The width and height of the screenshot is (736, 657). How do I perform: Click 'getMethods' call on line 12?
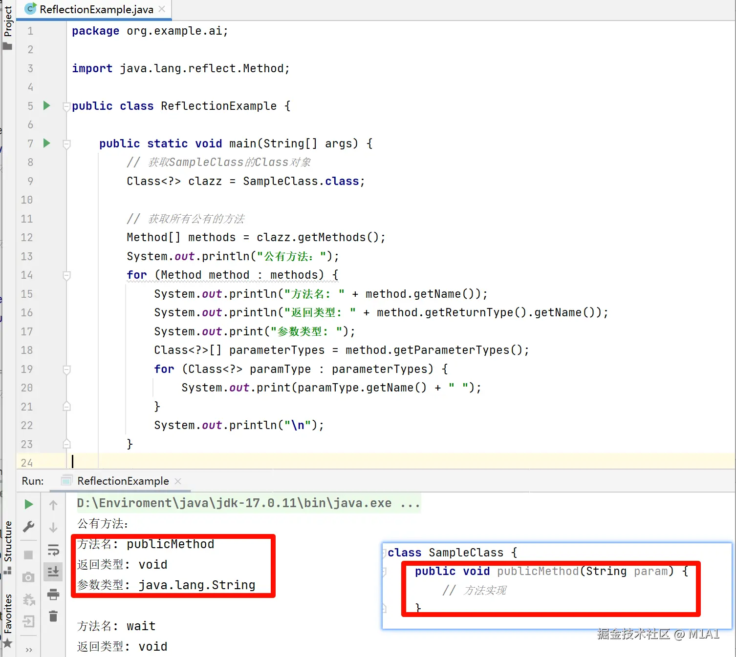pos(331,237)
